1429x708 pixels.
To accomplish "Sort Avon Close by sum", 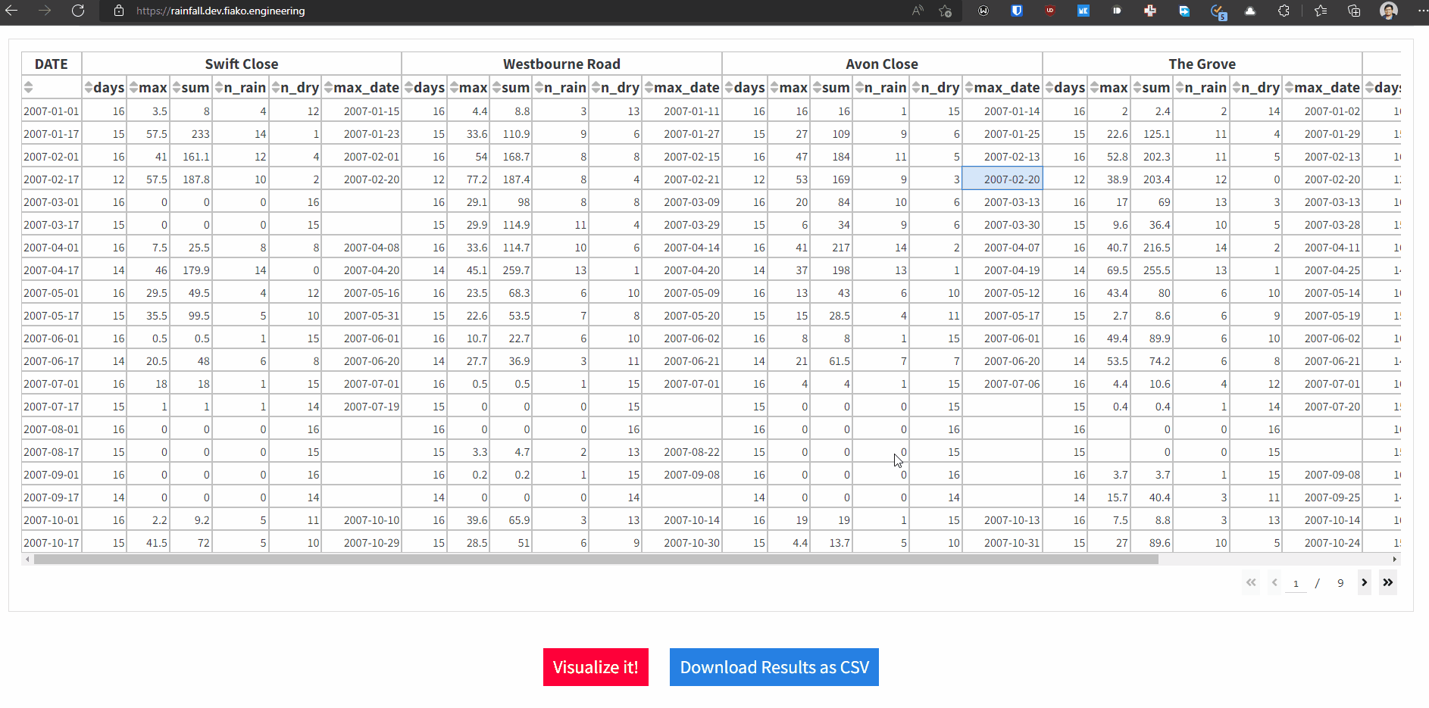I will (x=817, y=87).
